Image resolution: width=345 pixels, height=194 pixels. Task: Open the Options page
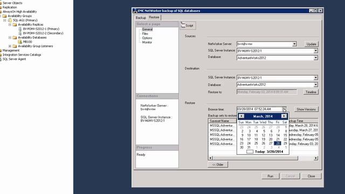pos(147,38)
